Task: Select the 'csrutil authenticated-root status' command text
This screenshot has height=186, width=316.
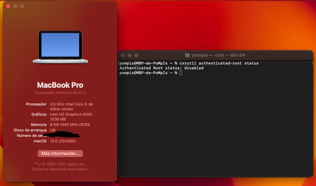Action: pyautogui.click(x=219, y=63)
